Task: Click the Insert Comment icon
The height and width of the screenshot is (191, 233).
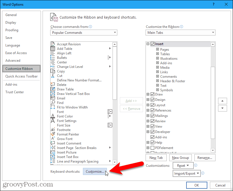Action: [x=53, y=143]
